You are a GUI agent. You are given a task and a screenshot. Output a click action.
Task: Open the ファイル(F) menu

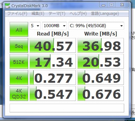pos(17,14)
